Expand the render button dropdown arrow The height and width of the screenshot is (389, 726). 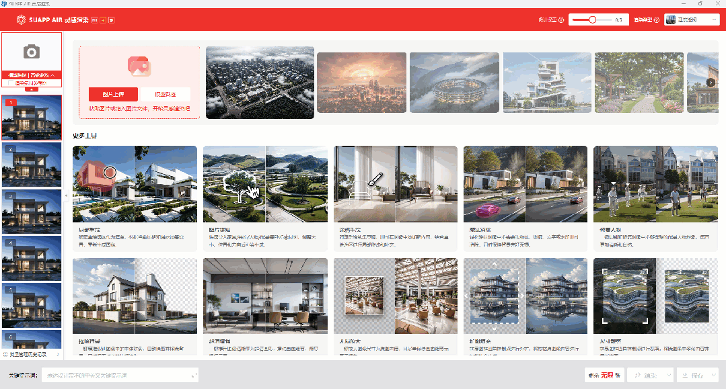click(668, 375)
